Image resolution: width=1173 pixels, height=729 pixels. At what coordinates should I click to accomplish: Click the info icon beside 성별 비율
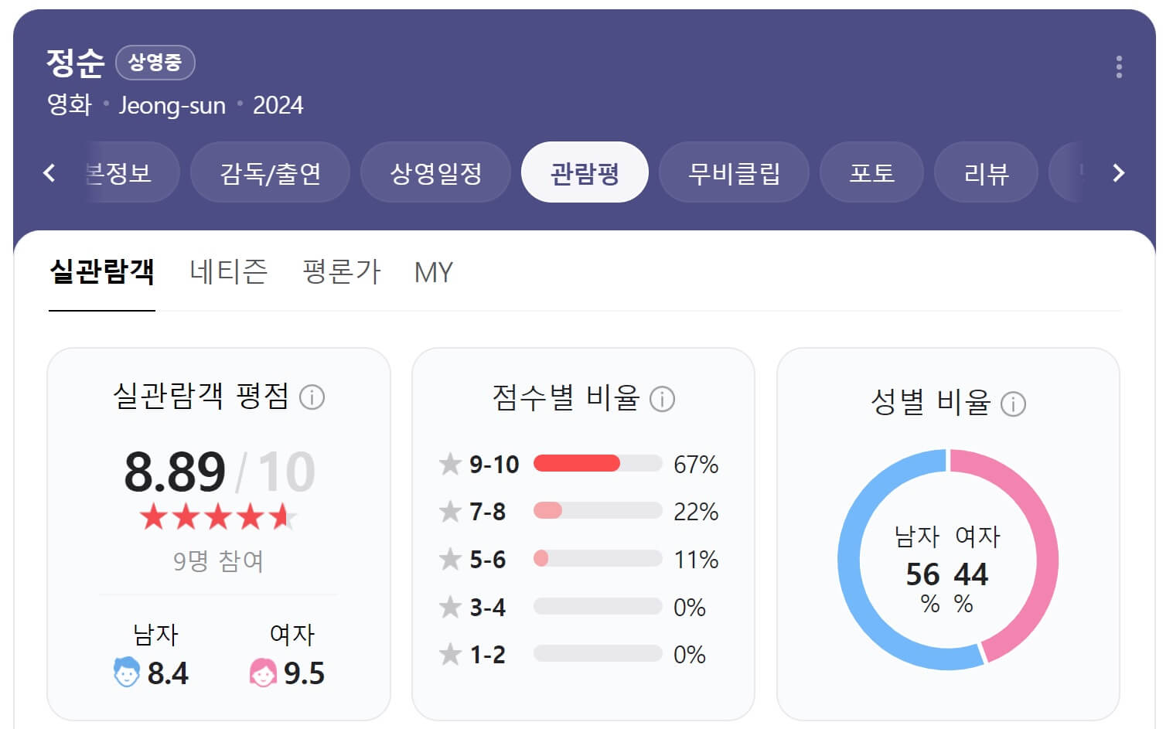click(1014, 403)
